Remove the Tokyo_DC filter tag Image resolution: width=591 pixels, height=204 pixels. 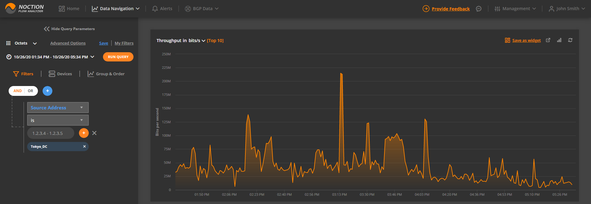(x=84, y=147)
